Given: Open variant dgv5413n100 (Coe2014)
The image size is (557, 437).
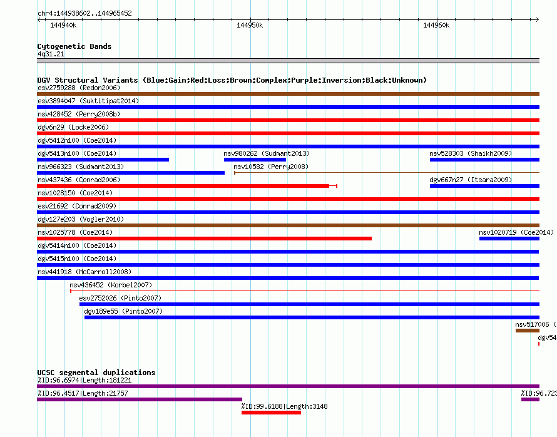Looking at the screenshot, I should coord(77,153).
